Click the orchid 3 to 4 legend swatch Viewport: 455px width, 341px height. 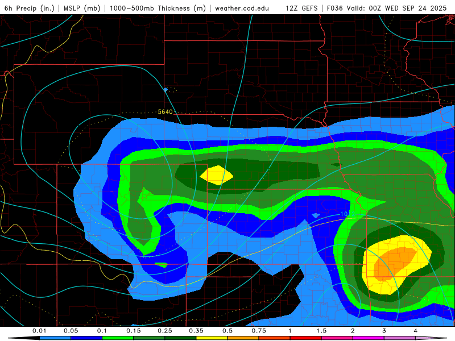pos(400,338)
